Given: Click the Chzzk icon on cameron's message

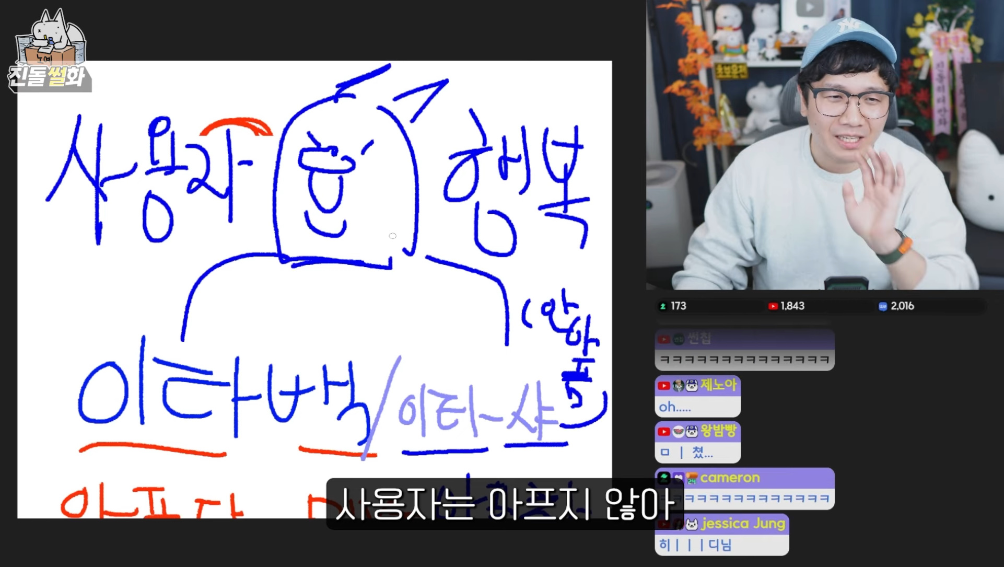Looking at the screenshot, I should point(664,478).
